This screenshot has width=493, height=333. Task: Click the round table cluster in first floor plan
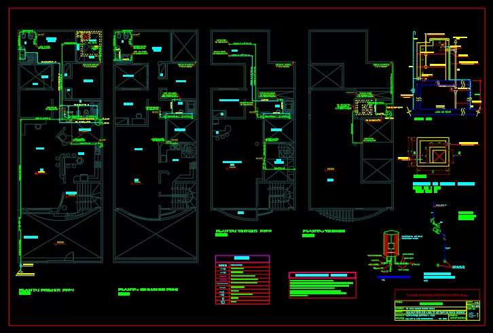pyautogui.click(x=69, y=161)
